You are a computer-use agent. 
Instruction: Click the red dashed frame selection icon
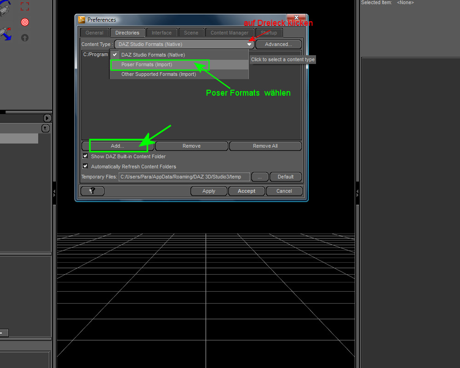25,6
